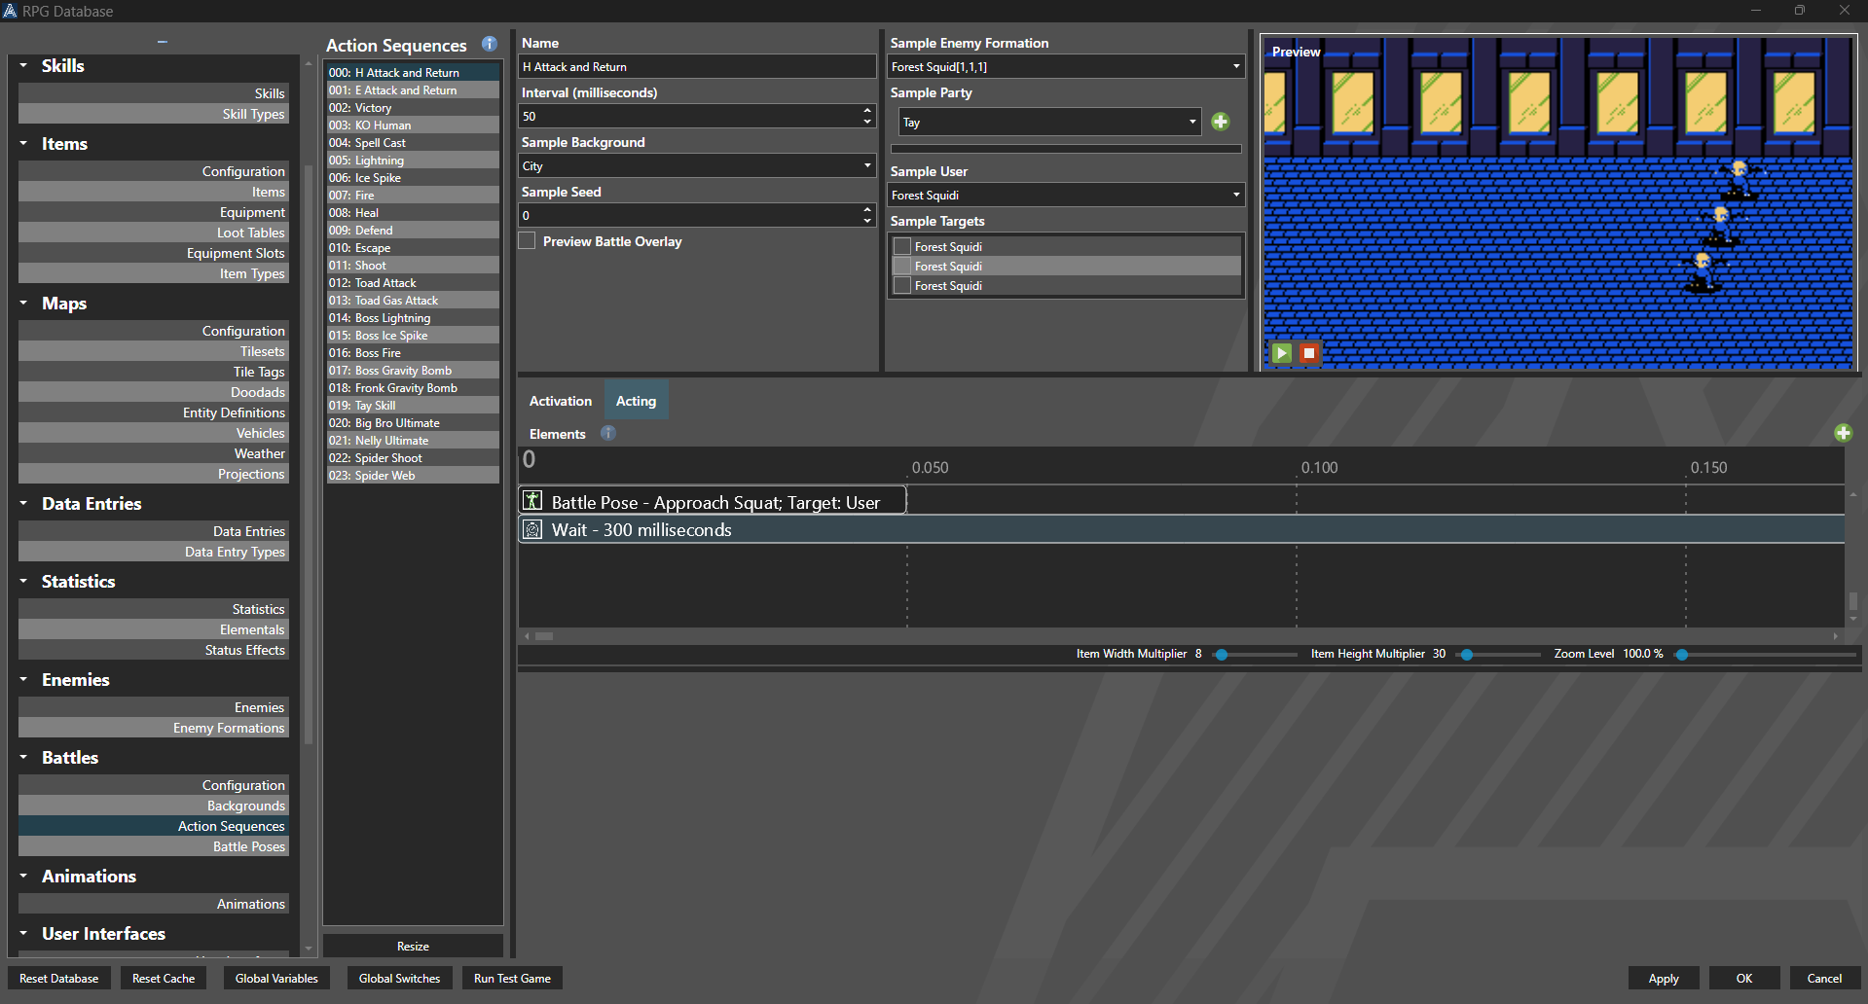Viewport: 1868px width, 1004px height.
Task: Click the Zoom Level slider handle
Action: click(x=1681, y=655)
